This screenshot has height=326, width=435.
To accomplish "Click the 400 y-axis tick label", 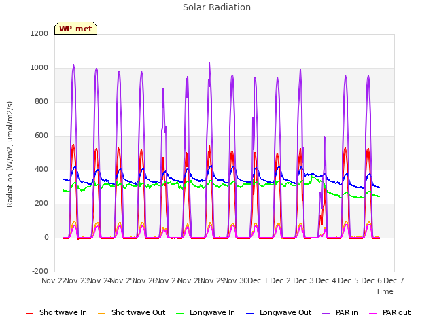I will coord(41,169).
